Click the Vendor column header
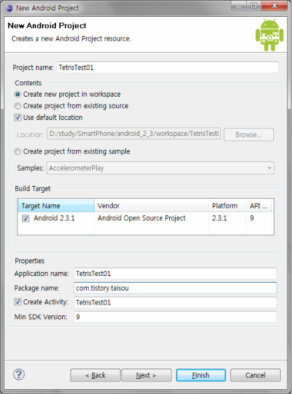The image size is (292, 394). [x=151, y=206]
